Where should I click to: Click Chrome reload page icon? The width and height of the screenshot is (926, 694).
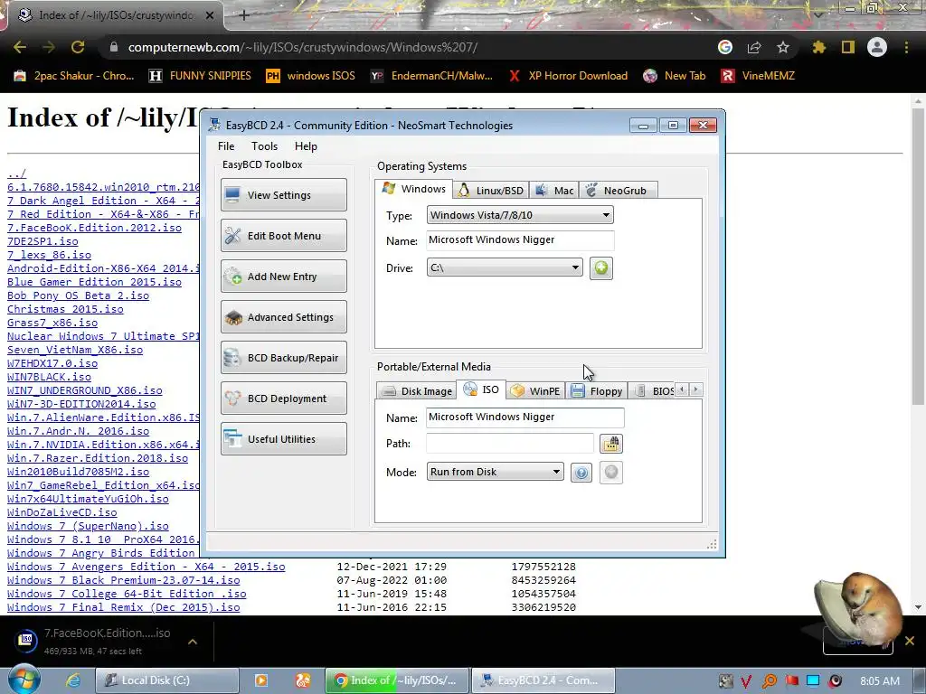78,47
